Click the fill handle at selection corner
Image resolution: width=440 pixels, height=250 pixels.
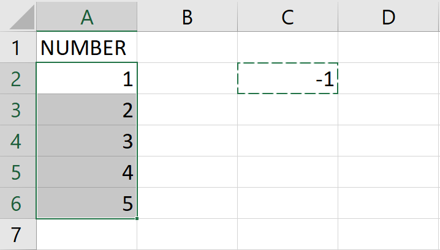pos(137,218)
